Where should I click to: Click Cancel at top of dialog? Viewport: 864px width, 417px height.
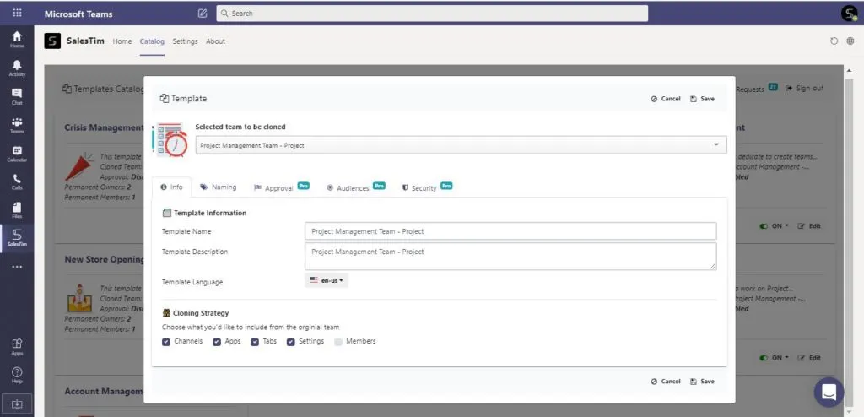point(665,99)
